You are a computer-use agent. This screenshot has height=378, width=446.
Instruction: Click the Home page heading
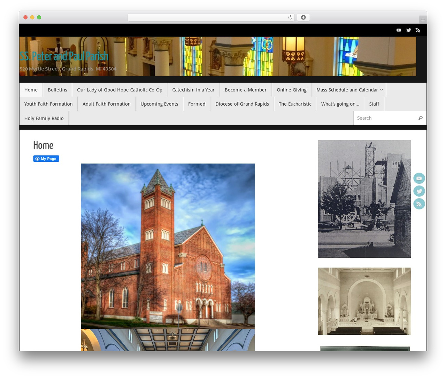43,146
